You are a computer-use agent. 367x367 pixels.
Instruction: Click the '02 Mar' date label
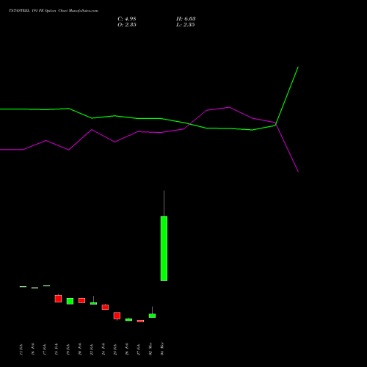tap(150, 349)
